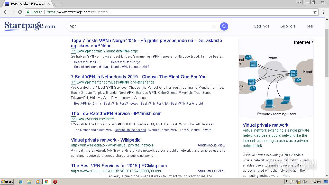Open Internet Explorer from taskbar

pyautogui.click(x=21, y=182)
